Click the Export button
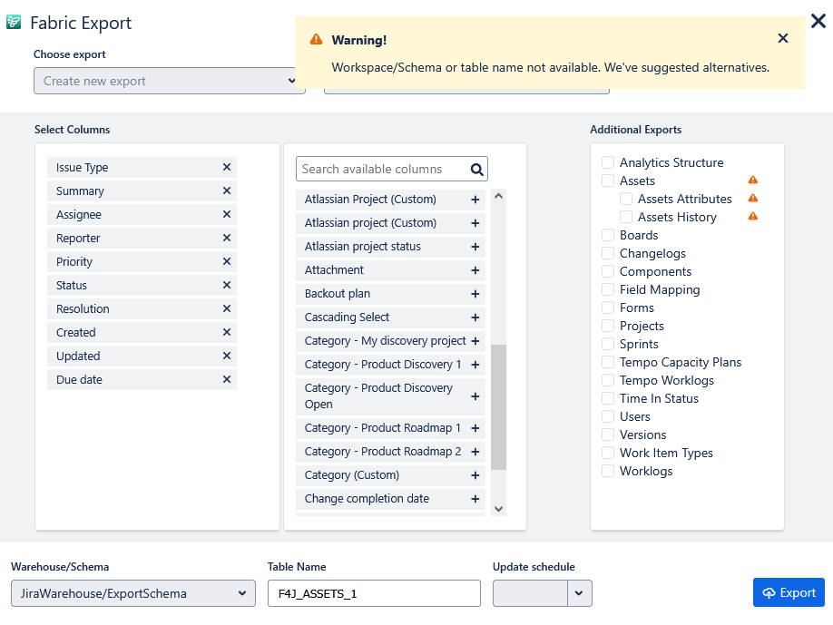This screenshot has height=625, width=833. coord(789,592)
